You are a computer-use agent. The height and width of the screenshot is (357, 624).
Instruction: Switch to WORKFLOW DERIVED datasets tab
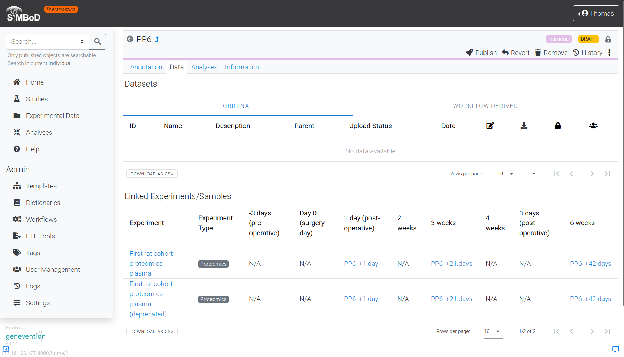click(485, 106)
